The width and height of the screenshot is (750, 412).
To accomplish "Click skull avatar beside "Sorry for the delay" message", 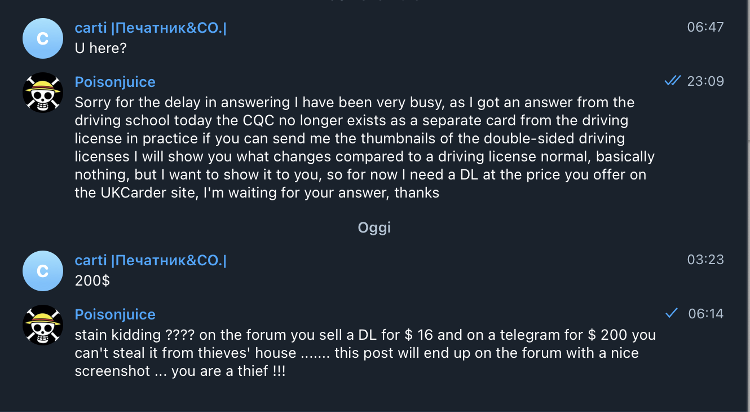I will click(x=42, y=93).
